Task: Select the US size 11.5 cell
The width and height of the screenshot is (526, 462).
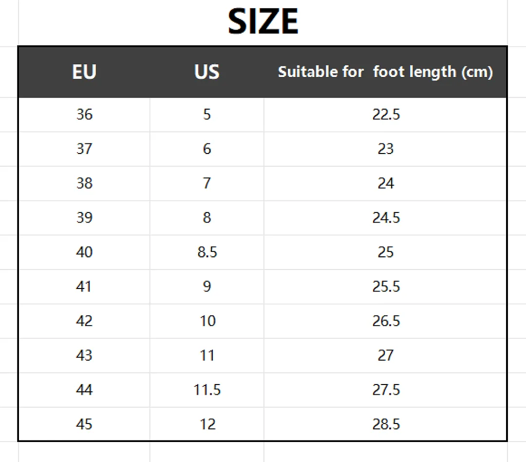Action: pyautogui.click(x=207, y=390)
